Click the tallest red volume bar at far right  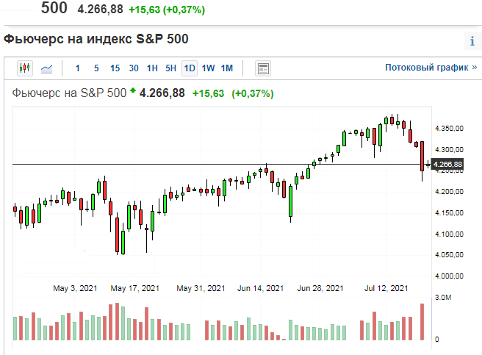tap(422, 322)
